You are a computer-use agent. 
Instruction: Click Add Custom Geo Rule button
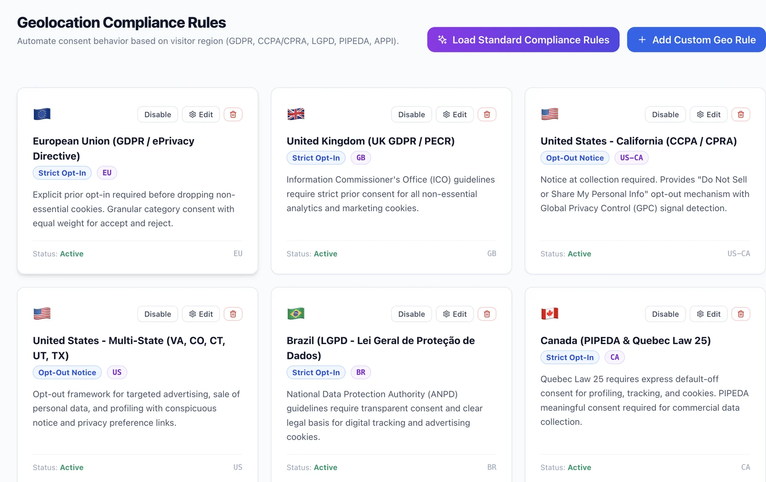(697, 40)
